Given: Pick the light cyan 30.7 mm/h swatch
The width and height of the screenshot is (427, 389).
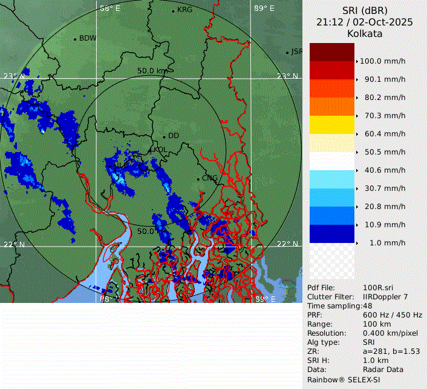Looking at the screenshot, I should 332,179.
